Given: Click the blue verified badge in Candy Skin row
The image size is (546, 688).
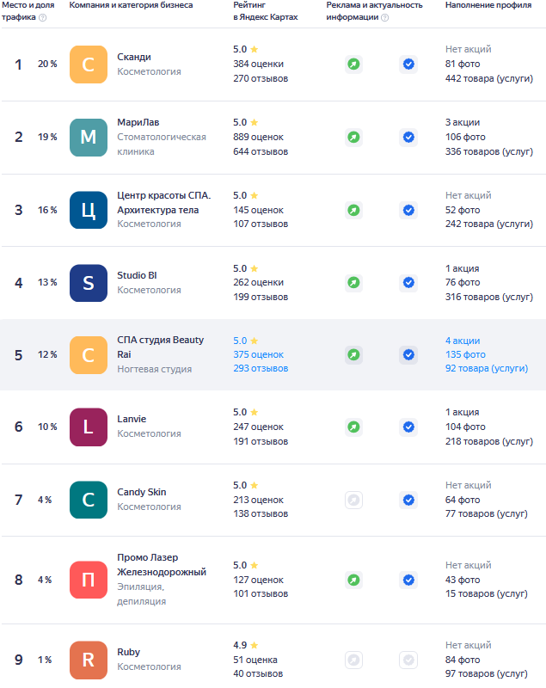Looking at the screenshot, I should click(x=408, y=500).
